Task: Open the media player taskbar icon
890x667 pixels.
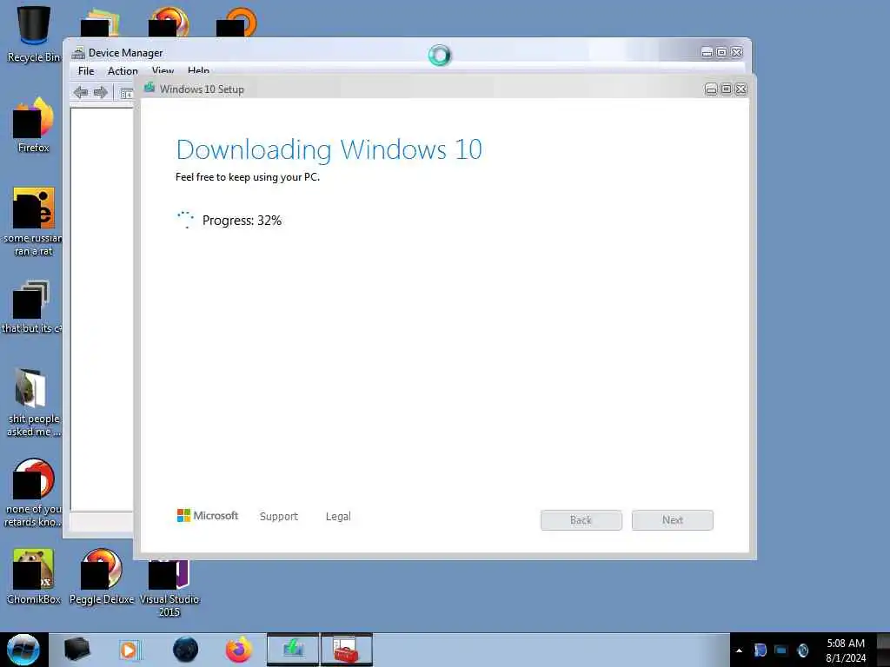Action: [x=130, y=650]
